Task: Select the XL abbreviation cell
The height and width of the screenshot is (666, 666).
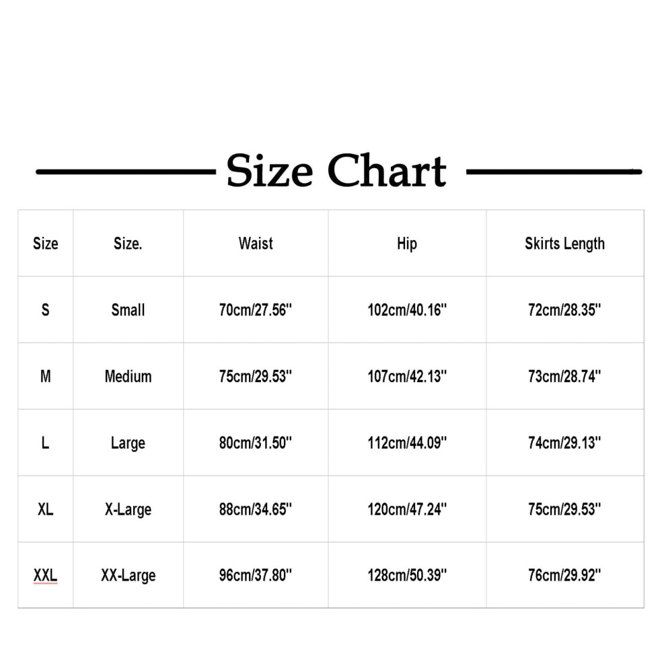Action: [x=46, y=509]
